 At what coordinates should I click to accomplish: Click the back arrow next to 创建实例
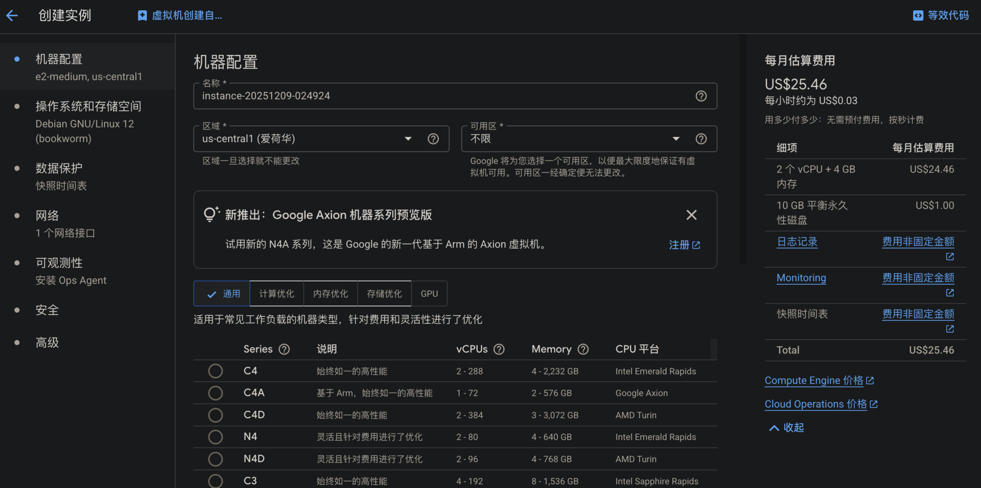click(12, 15)
